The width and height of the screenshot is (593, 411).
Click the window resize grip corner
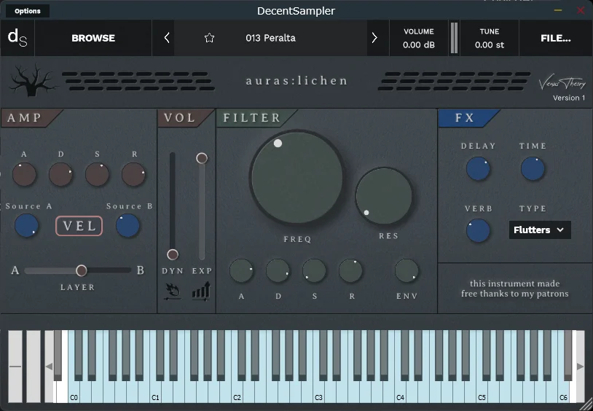pyautogui.click(x=587, y=405)
